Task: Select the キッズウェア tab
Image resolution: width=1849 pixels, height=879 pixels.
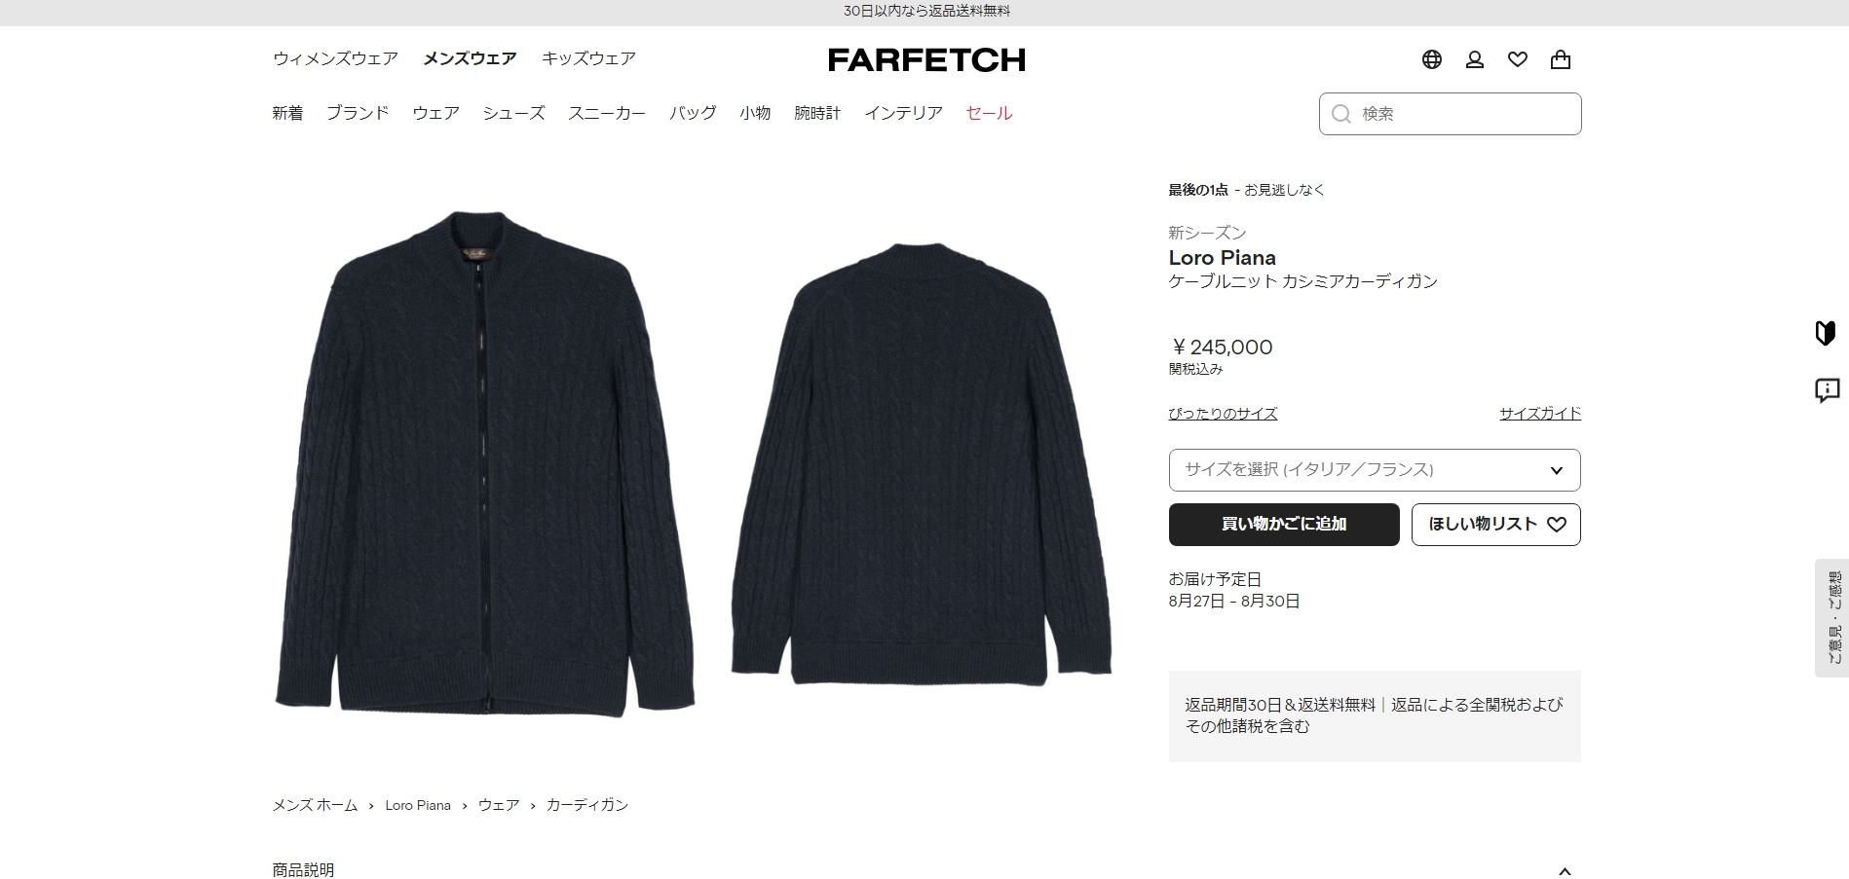Action: tap(588, 58)
